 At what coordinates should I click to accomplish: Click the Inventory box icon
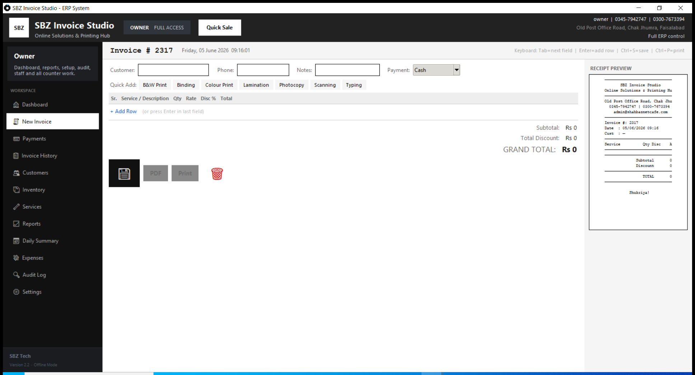16,190
